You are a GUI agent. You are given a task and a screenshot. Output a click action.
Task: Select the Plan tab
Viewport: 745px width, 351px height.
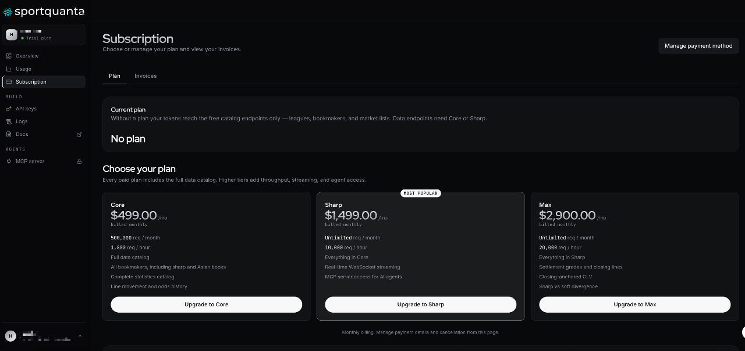point(115,76)
